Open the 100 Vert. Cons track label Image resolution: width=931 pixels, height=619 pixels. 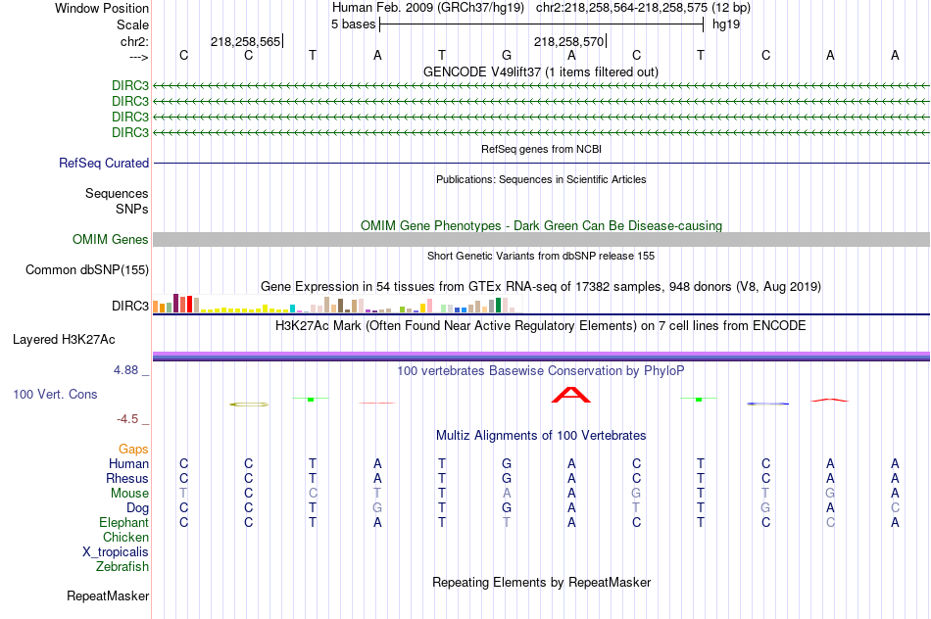(x=55, y=395)
